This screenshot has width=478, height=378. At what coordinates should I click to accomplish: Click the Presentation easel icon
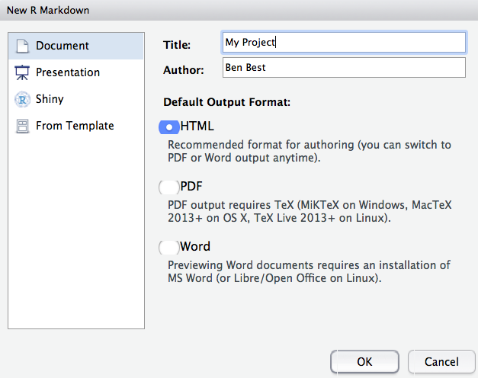[22, 73]
